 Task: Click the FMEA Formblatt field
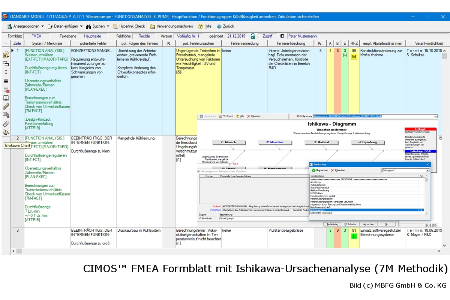(x=36, y=36)
